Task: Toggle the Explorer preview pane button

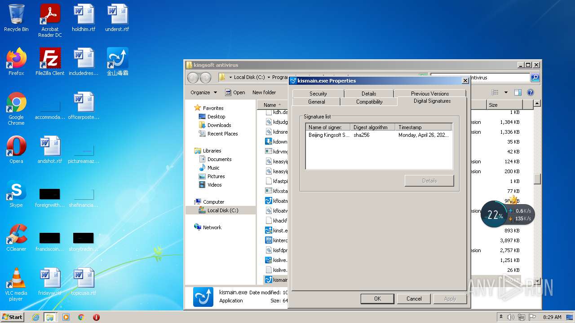Action: 518,92
